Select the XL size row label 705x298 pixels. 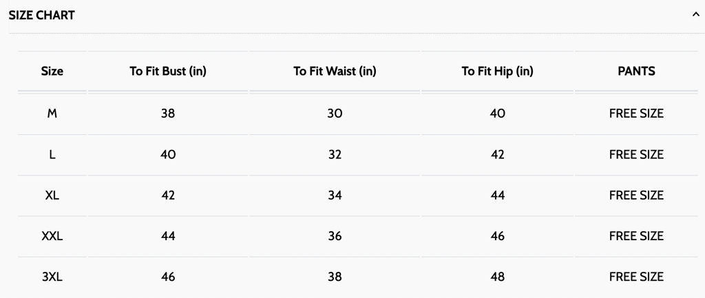(x=52, y=195)
